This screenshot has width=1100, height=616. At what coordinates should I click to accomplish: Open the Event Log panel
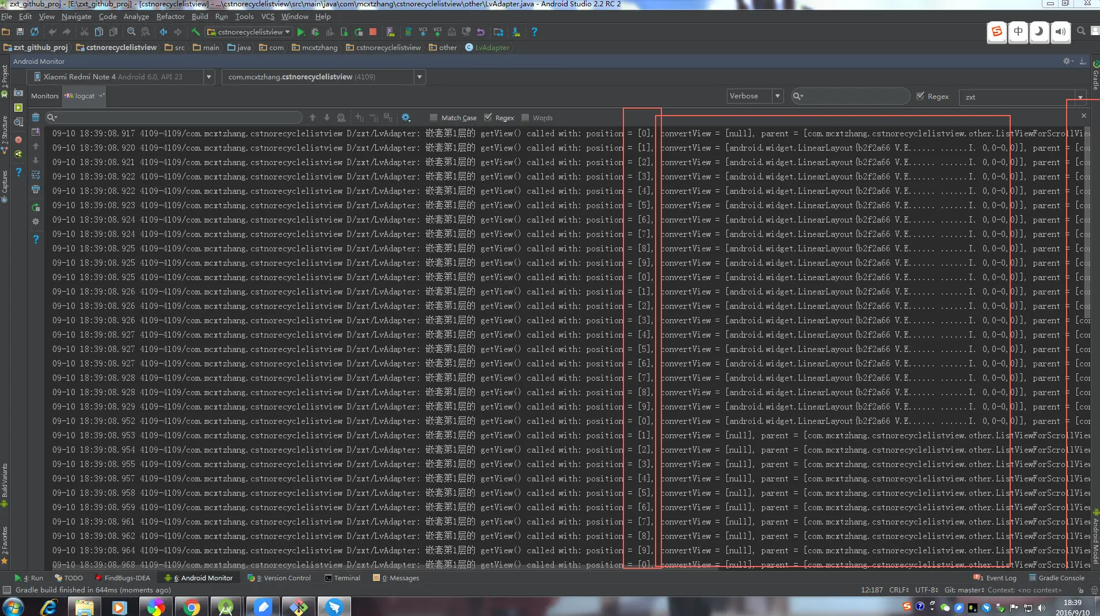tap(995, 578)
